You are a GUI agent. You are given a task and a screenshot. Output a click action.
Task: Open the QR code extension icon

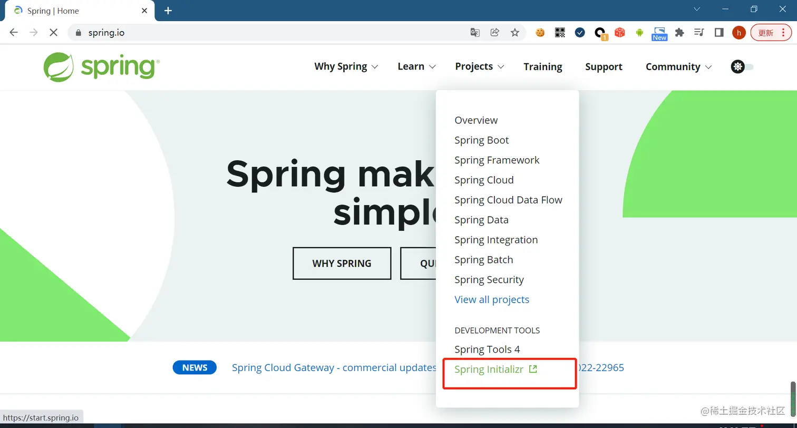pyautogui.click(x=560, y=33)
